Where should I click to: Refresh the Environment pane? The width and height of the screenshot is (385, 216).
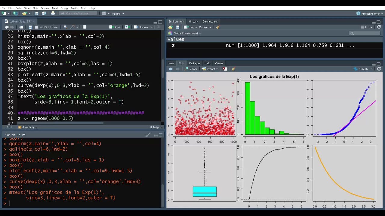pyautogui.click(x=379, y=27)
